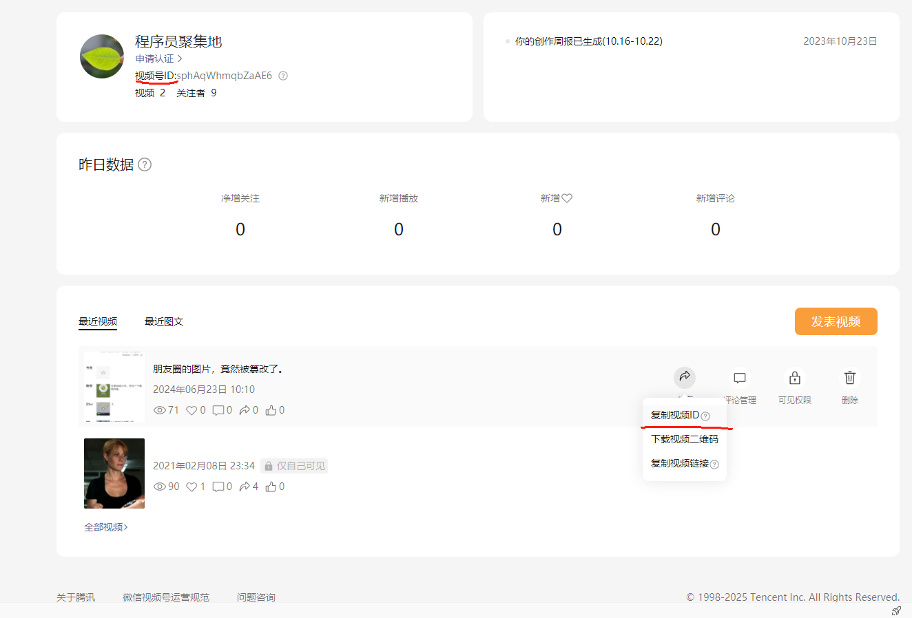Delete the first video with trash icon
The image size is (912, 618).
850,378
